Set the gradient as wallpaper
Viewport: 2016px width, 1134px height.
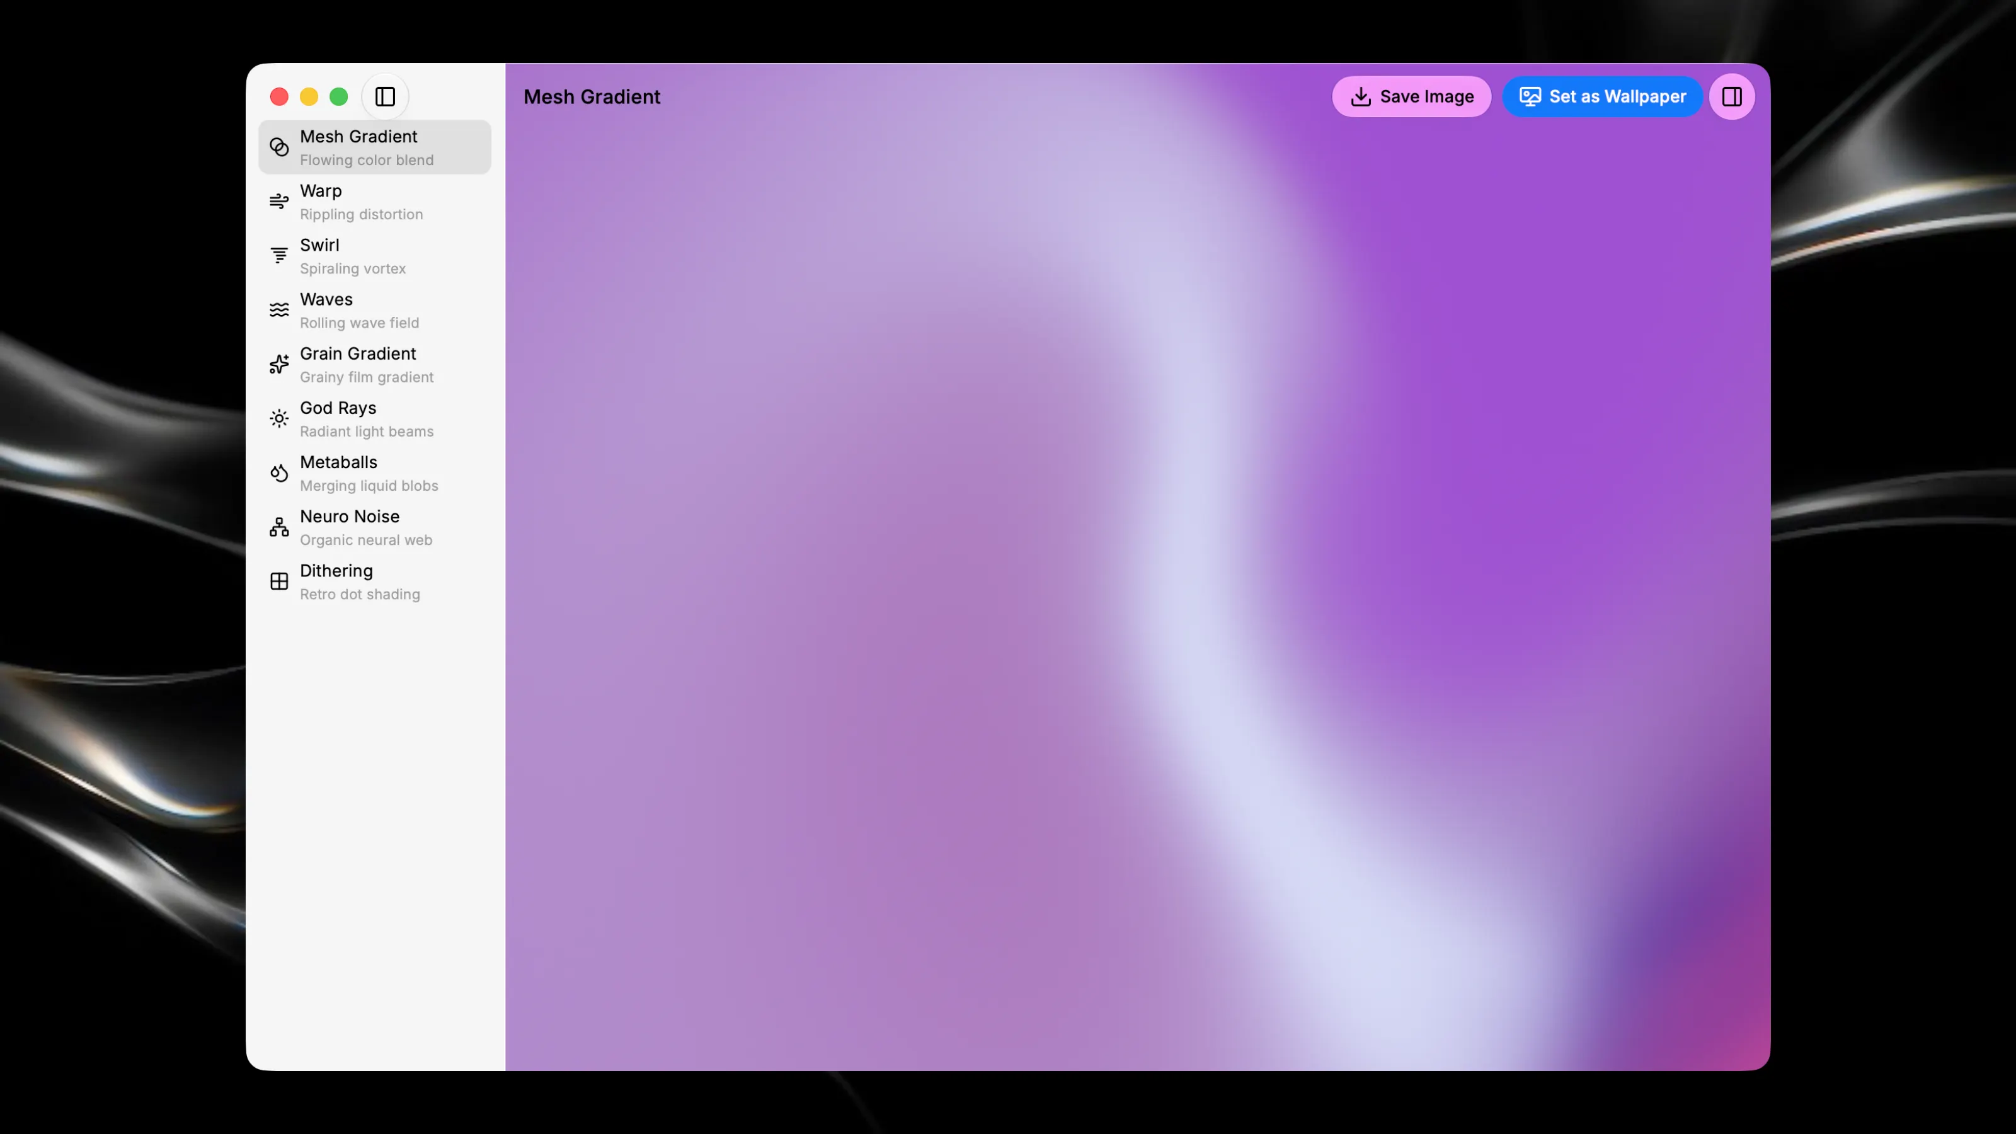(x=1602, y=97)
